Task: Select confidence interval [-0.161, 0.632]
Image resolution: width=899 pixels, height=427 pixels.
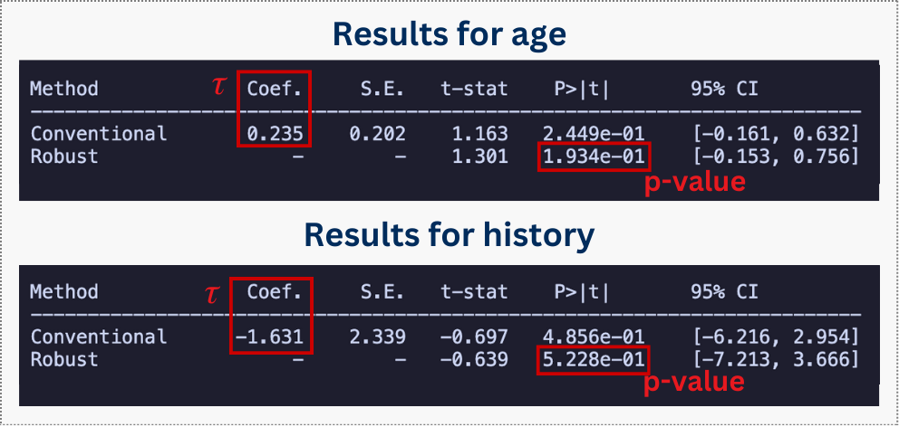Action: pyautogui.click(x=776, y=134)
